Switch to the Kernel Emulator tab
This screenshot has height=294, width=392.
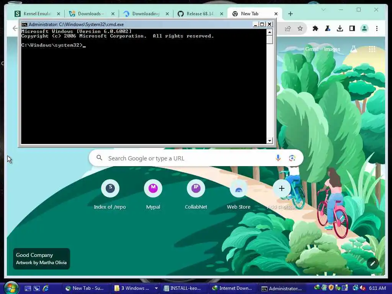point(38,14)
